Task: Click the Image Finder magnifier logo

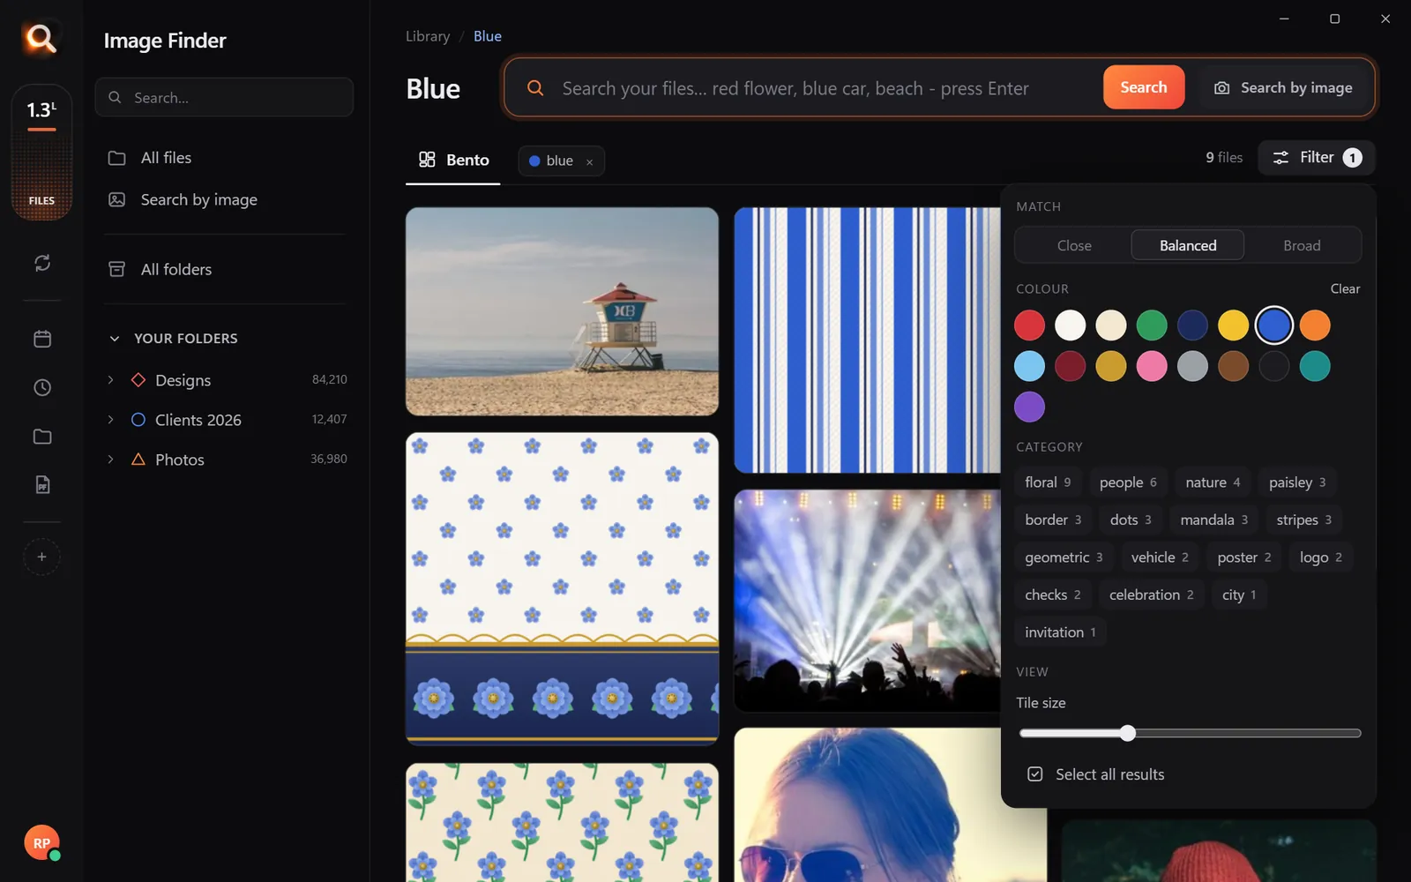Action: (41, 39)
